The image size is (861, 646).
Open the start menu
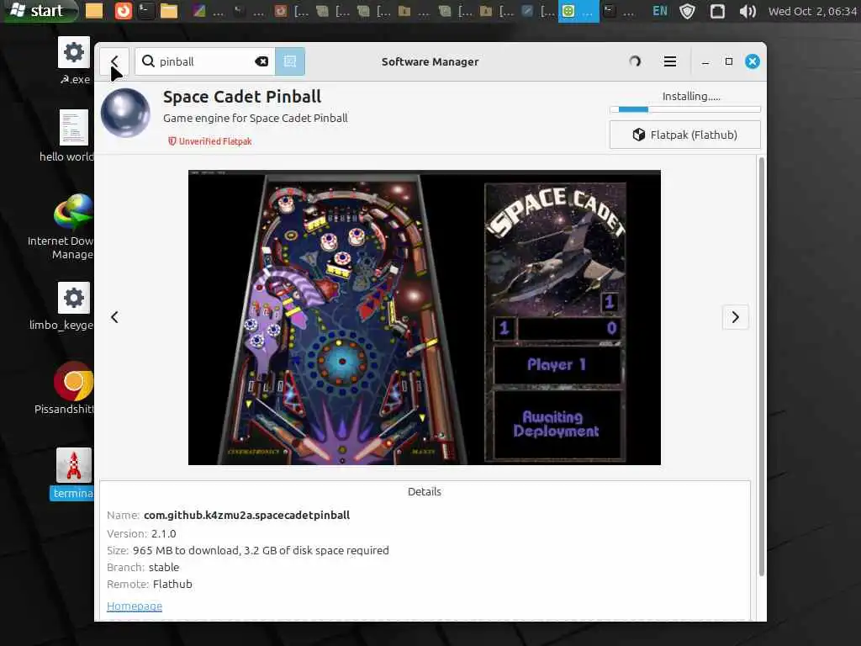40,10
